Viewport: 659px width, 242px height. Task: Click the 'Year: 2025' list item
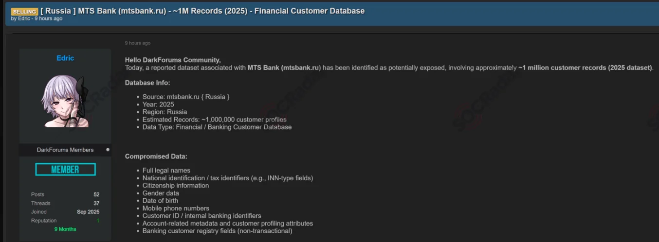point(158,104)
